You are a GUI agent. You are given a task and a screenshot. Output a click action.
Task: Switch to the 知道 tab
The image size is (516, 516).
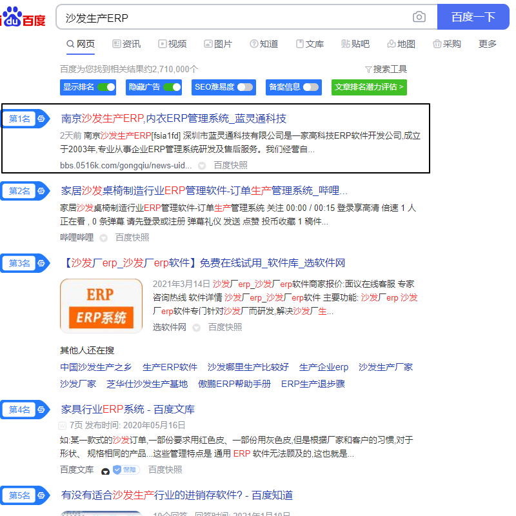(x=264, y=44)
